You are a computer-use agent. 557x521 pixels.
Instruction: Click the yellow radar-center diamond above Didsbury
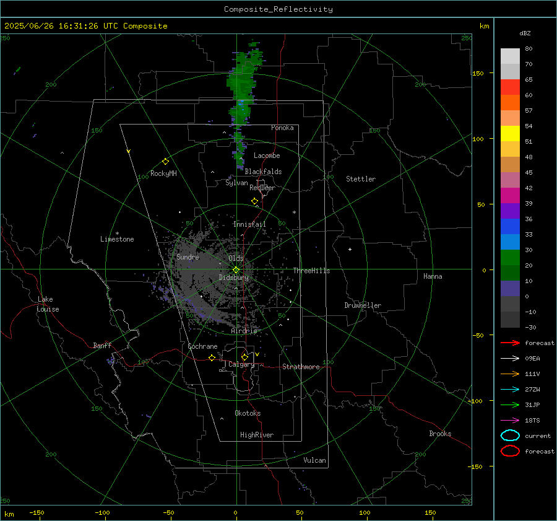pos(236,270)
